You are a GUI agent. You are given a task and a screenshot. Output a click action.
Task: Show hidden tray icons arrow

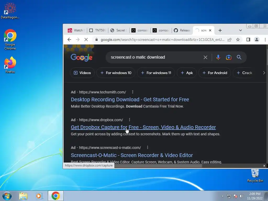(x=222, y=196)
